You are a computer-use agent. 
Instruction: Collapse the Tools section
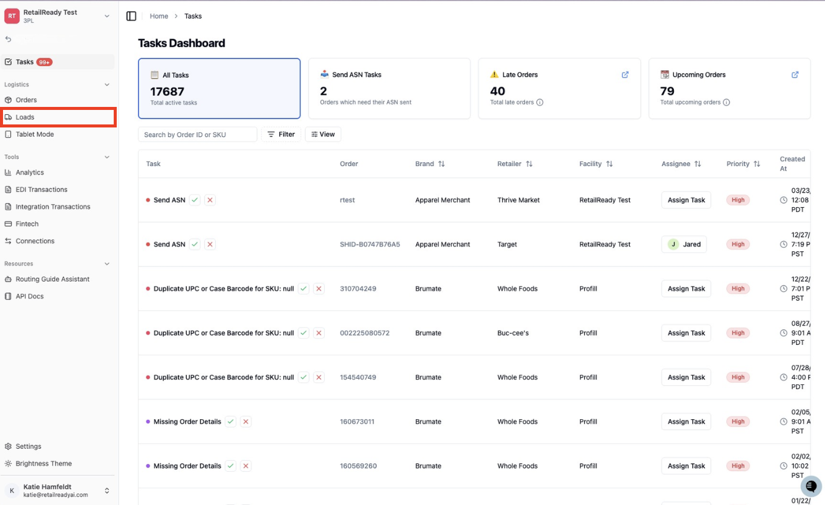107,157
